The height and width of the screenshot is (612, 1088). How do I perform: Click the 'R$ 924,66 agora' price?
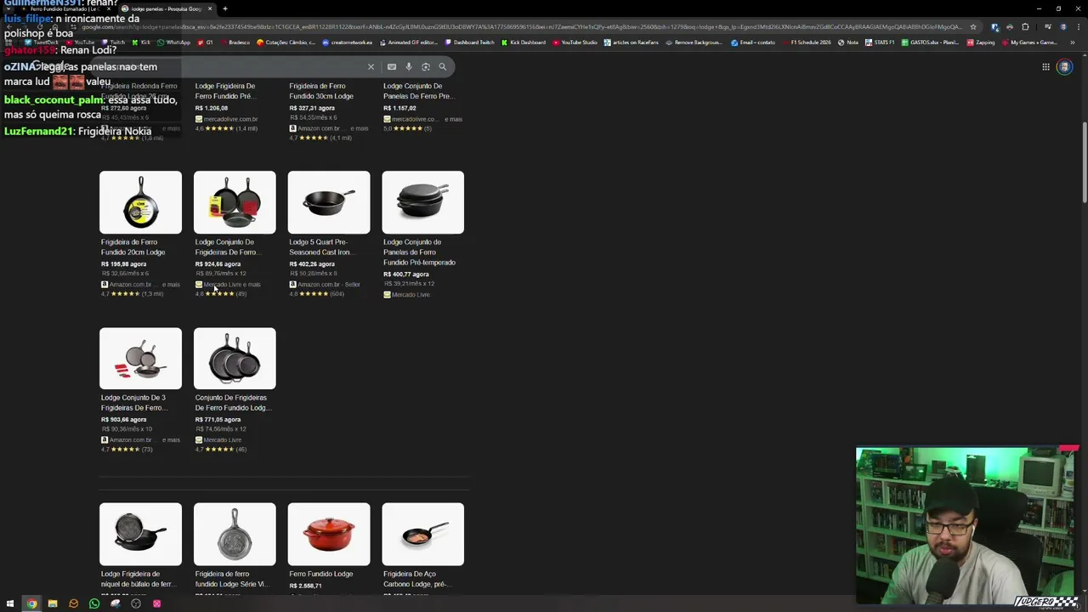click(218, 264)
